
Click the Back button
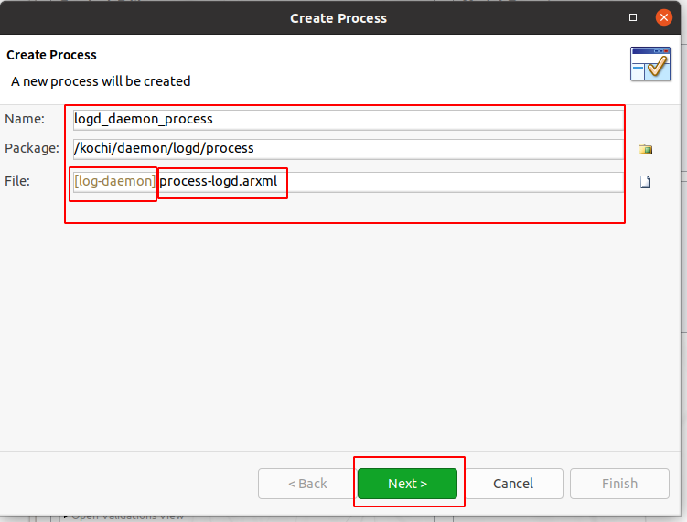pos(307,484)
